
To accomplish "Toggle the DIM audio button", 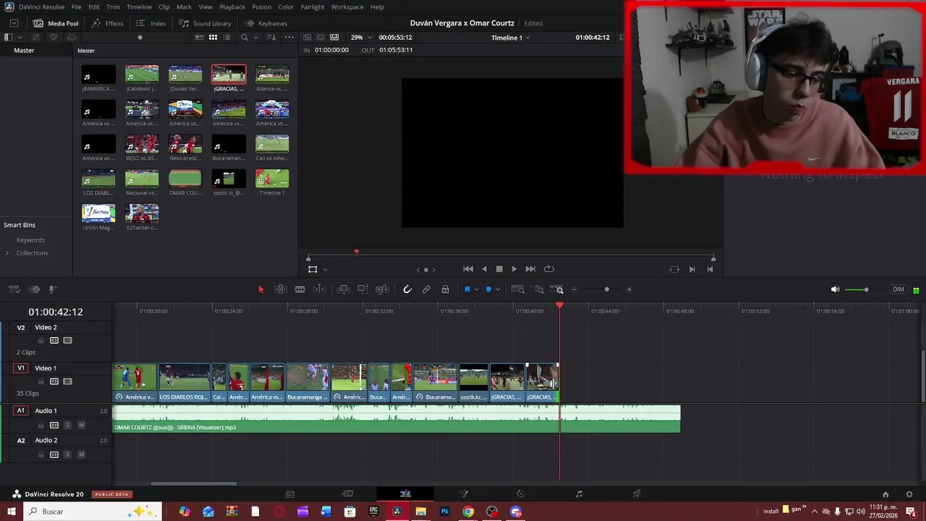I will click(899, 289).
